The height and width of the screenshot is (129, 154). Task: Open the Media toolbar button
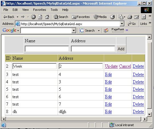100,17
